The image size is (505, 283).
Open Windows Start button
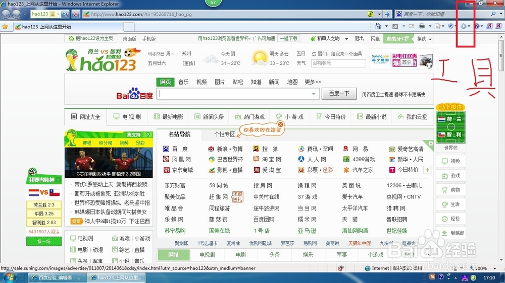(x=9, y=277)
